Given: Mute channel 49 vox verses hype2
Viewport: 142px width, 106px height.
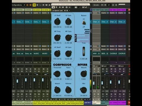Looking at the screenshot, I should tap(103, 69).
